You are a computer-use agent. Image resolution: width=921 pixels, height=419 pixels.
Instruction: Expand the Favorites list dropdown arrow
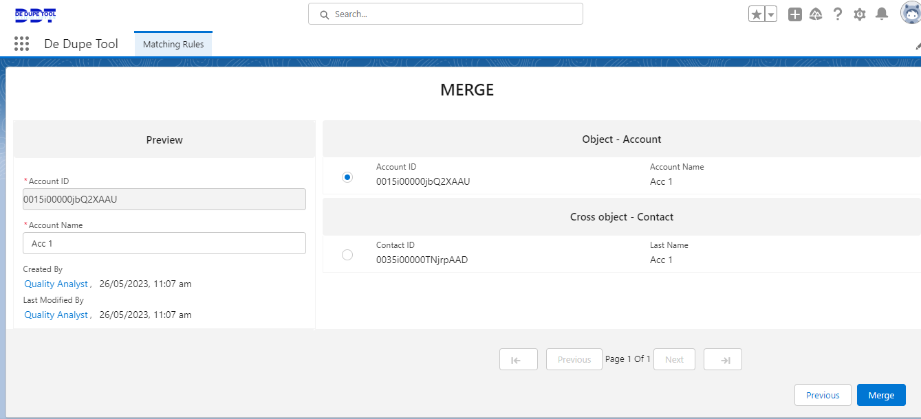pos(771,14)
